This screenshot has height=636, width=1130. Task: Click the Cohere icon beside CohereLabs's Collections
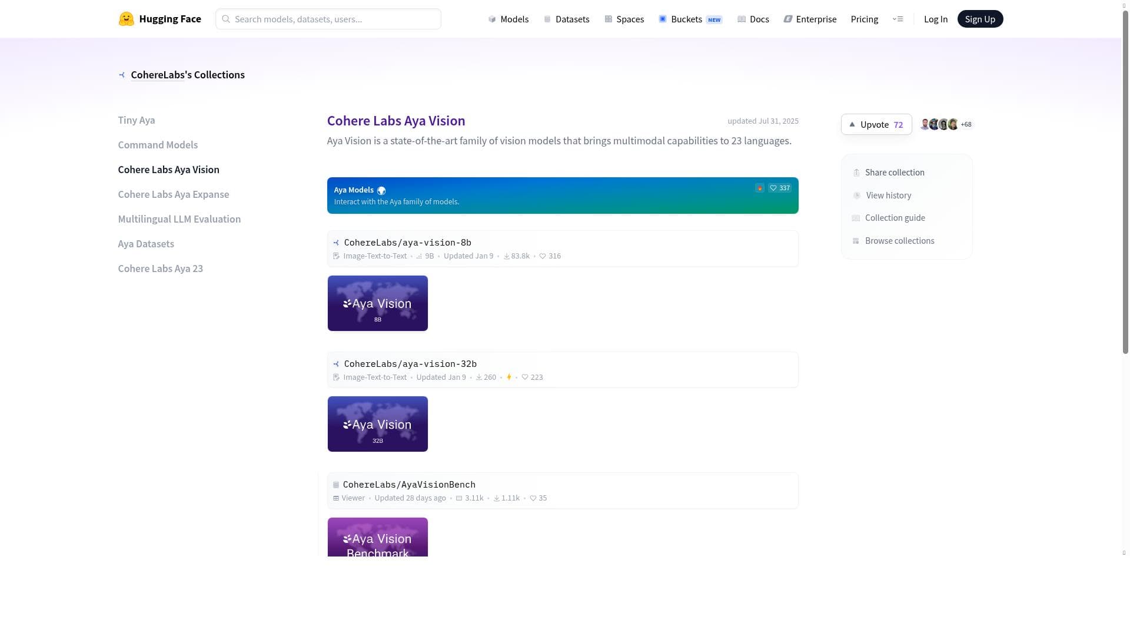click(122, 75)
